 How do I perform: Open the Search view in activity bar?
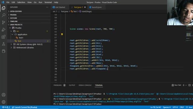3,15
